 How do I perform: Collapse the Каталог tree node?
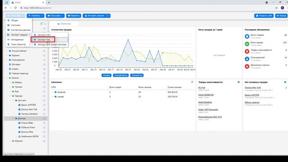(7, 78)
